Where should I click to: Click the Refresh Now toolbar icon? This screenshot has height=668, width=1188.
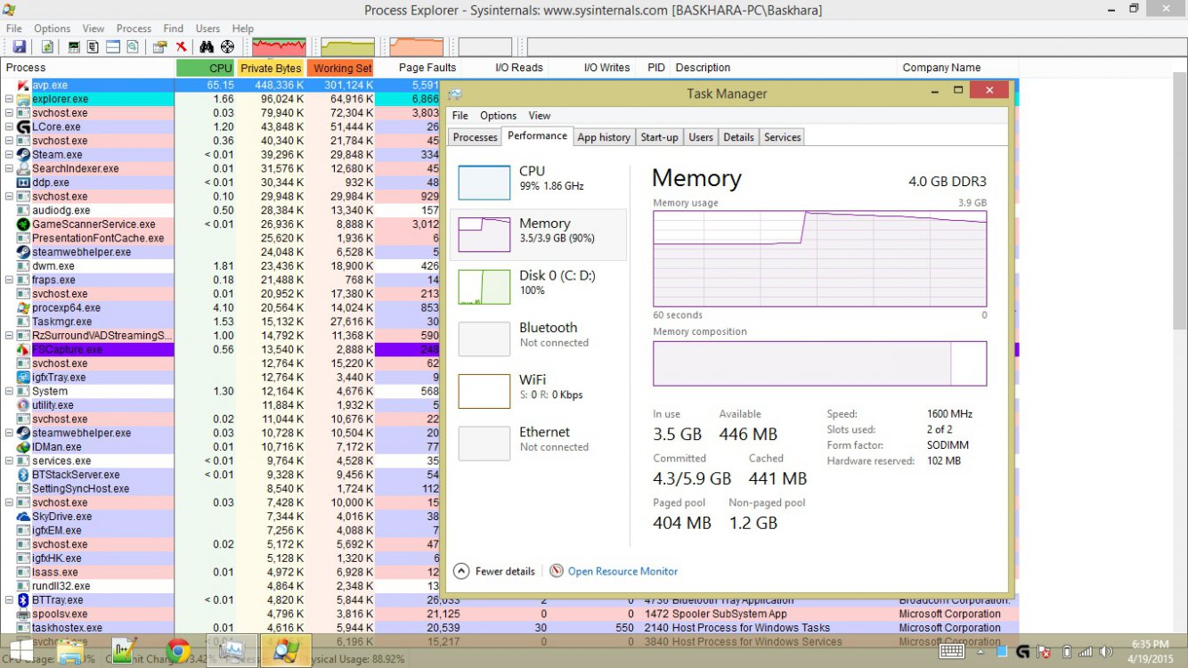click(x=47, y=46)
